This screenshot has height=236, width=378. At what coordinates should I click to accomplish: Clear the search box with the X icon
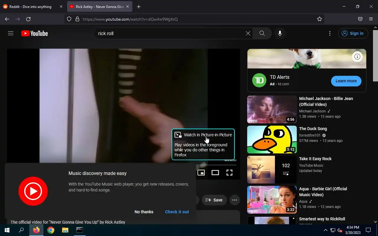pyautogui.click(x=248, y=33)
